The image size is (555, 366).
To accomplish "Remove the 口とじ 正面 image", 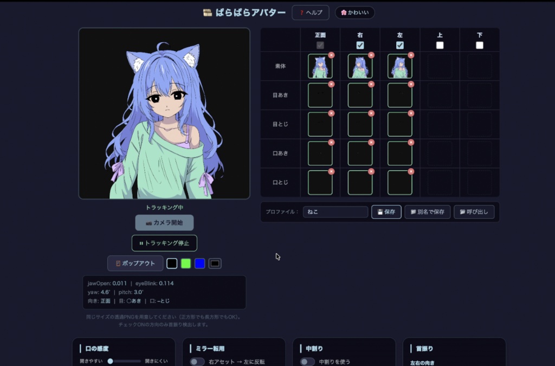I will [331, 171].
